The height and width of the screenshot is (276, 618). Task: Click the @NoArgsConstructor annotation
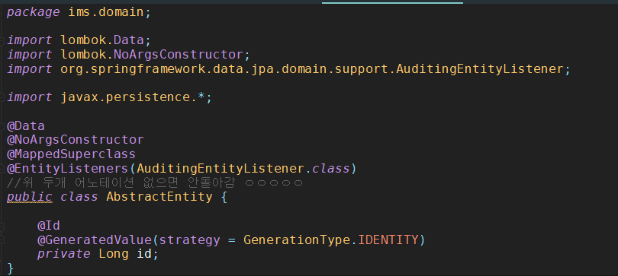[x=76, y=140]
